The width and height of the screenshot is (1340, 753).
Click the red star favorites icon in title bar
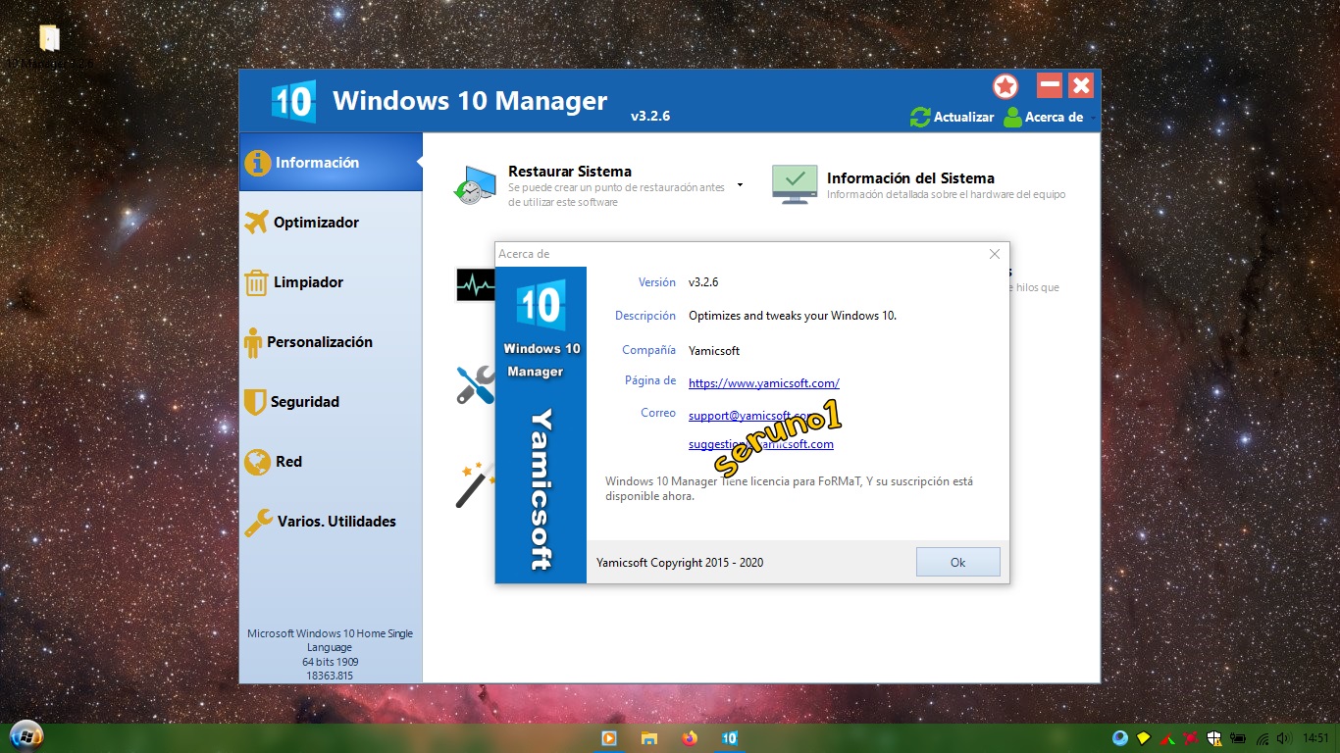(x=1005, y=86)
